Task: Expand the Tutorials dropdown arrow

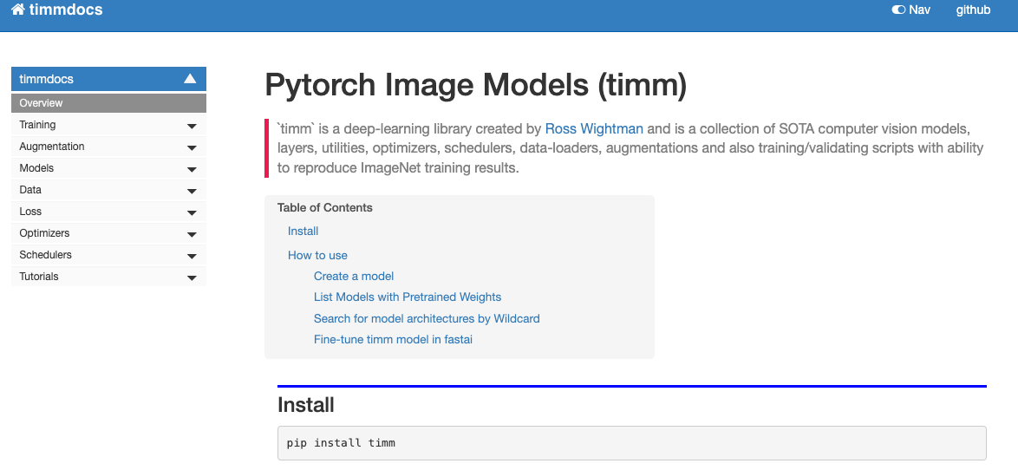Action: click(192, 277)
